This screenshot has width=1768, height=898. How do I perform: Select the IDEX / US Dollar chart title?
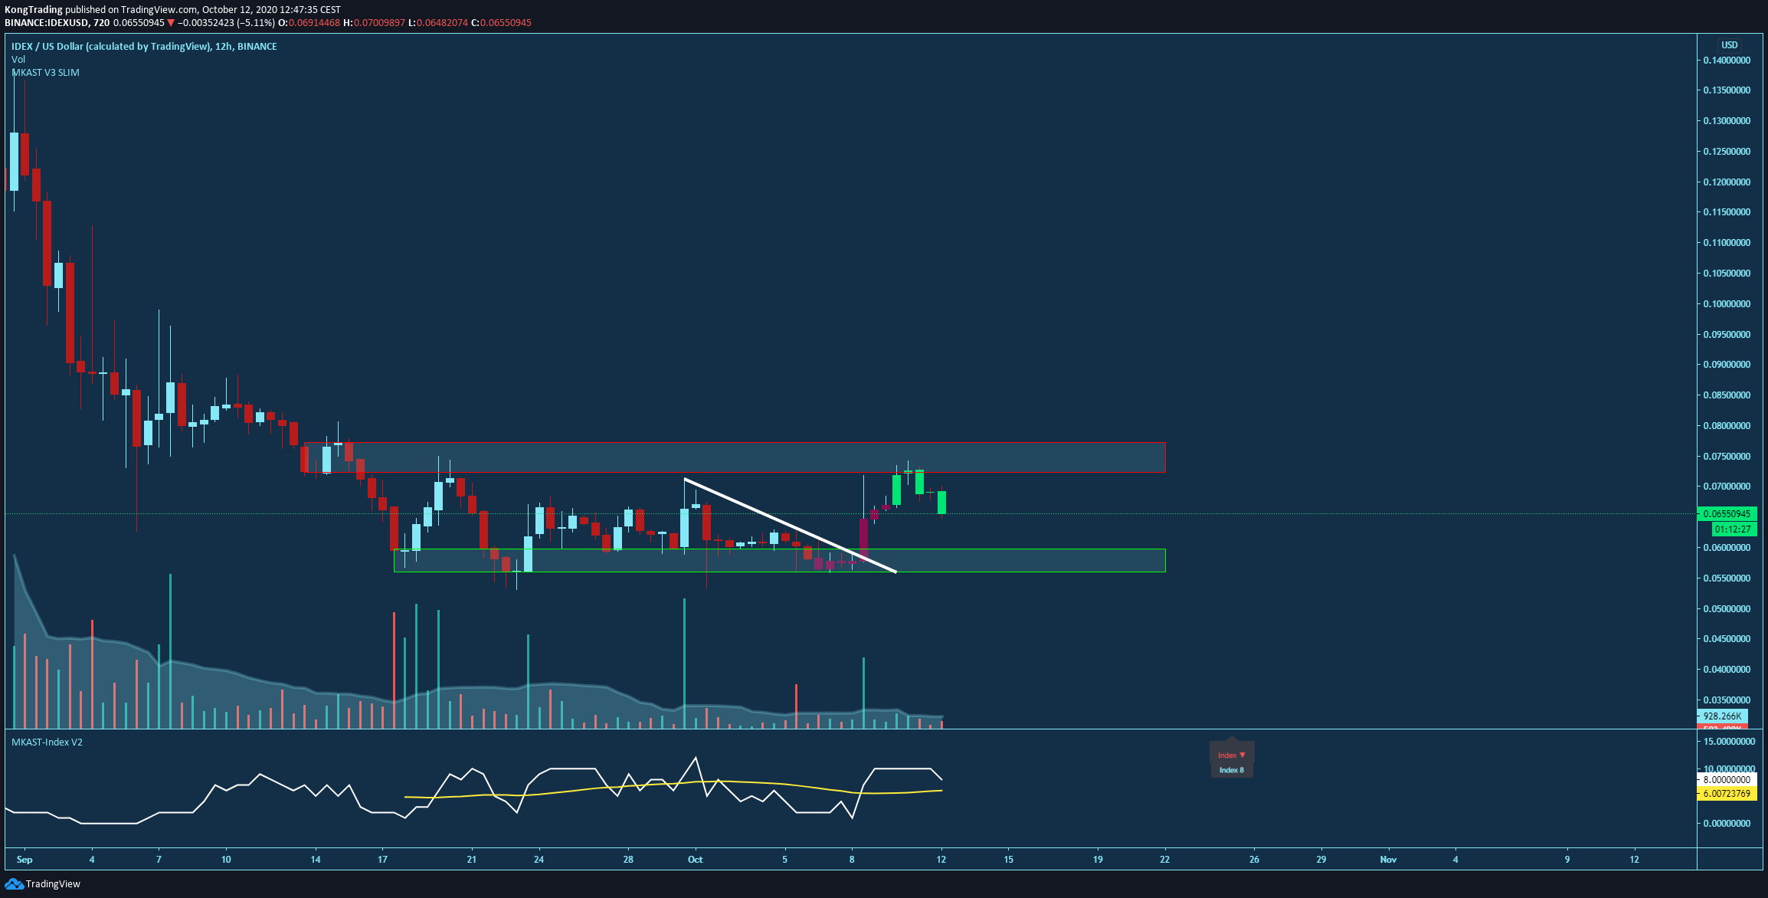click(x=144, y=47)
